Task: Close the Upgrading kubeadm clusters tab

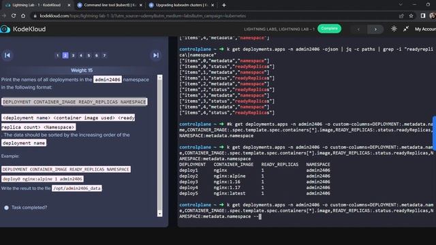Action: coord(213,5)
